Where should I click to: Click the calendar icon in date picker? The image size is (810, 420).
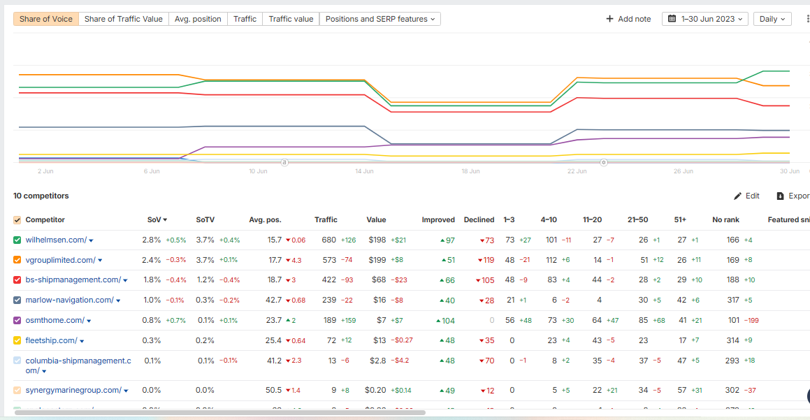click(x=672, y=19)
